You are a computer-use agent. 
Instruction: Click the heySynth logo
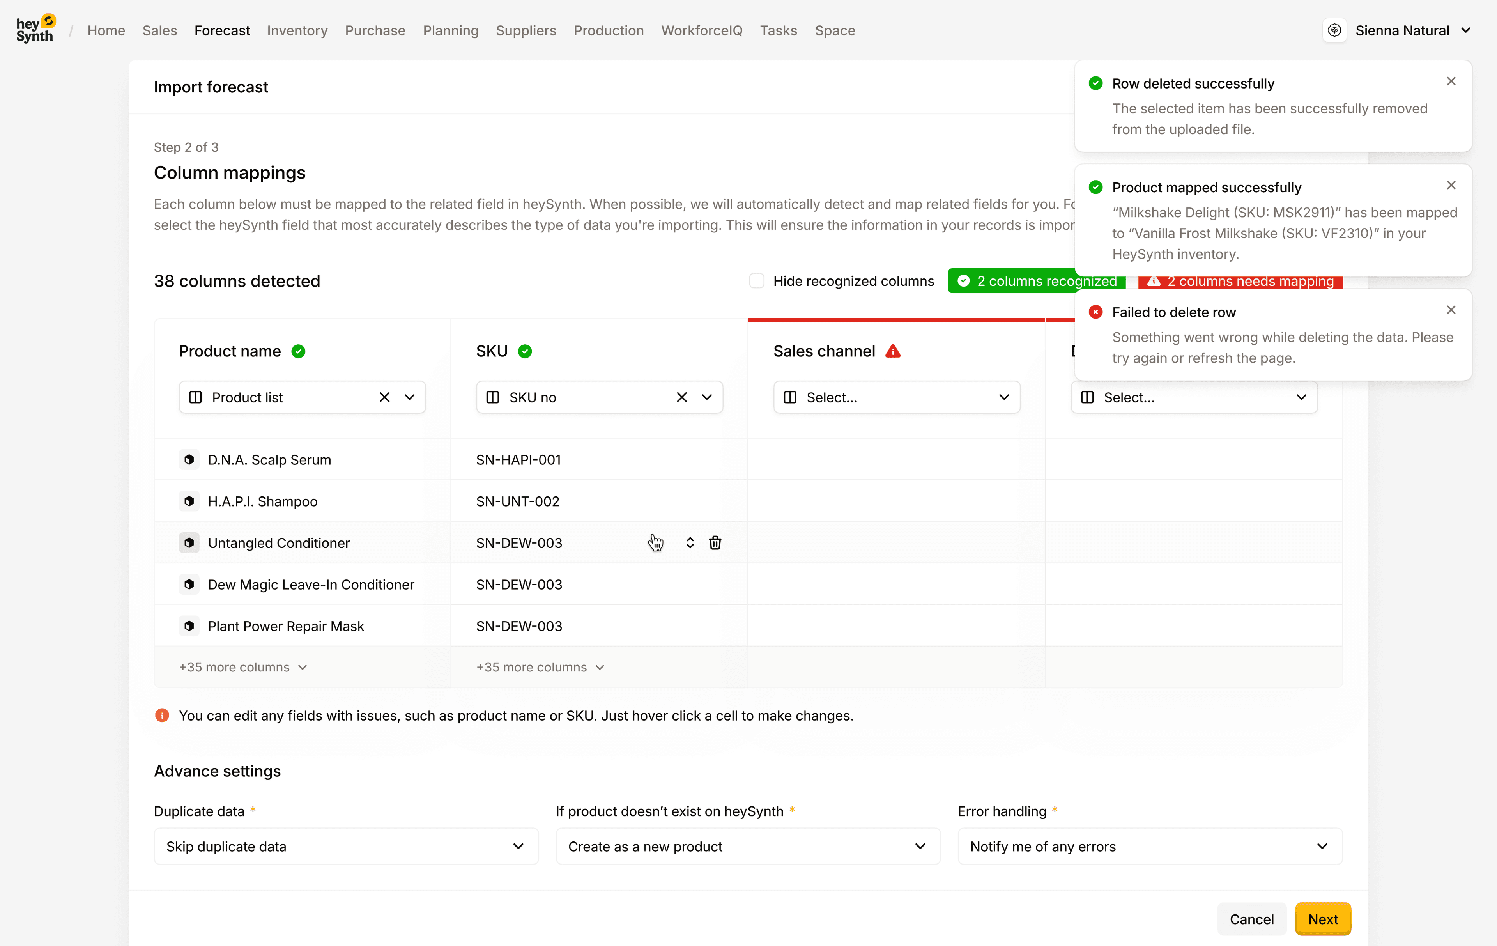pyautogui.click(x=36, y=30)
